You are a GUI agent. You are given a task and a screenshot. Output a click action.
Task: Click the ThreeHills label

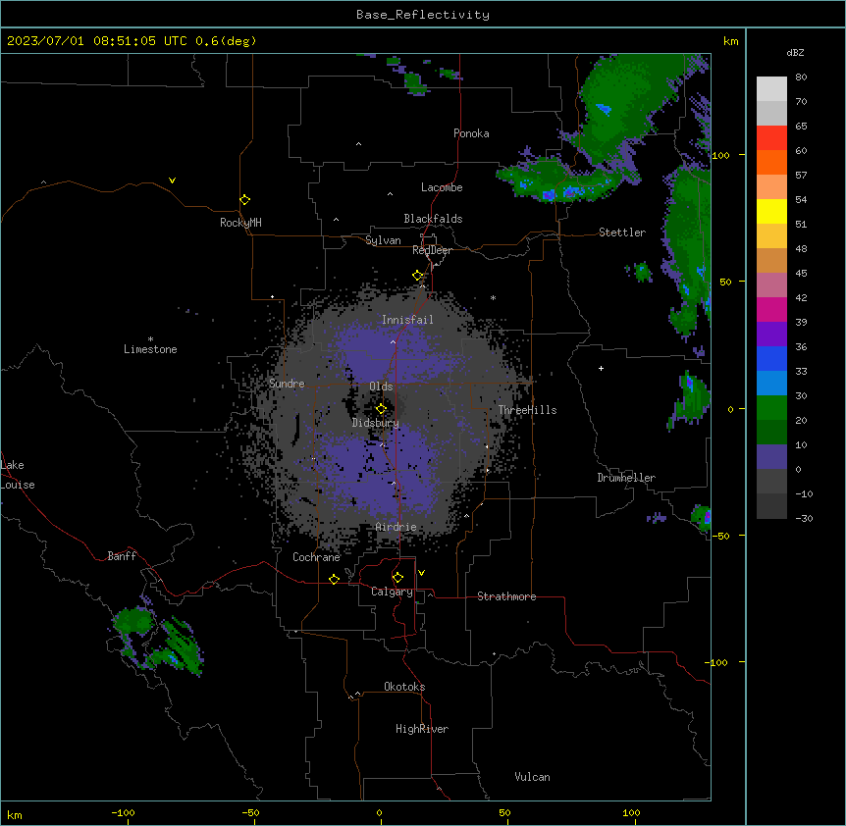pos(527,410)
